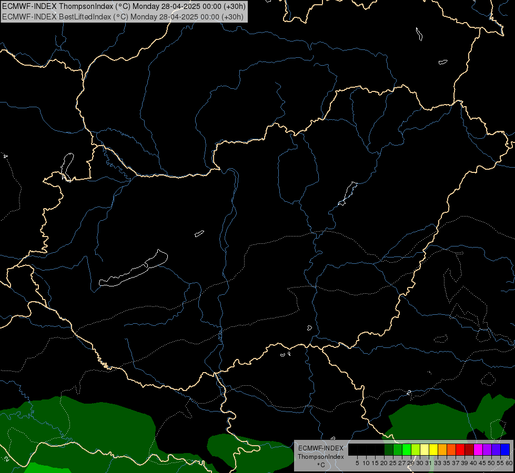Viewport: 515px width, 473px height.
Task: Click the long white lake outline at map center-left
Action: click(133, 269)
